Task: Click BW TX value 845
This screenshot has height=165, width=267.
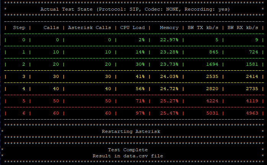Action: click(x=214, y=52)
